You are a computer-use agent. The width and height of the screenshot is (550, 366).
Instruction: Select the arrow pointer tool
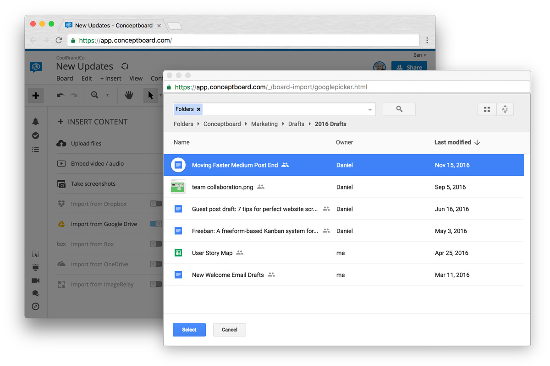click(x=151, y=96)
